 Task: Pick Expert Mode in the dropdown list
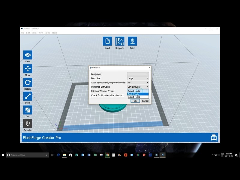[137, 97]
